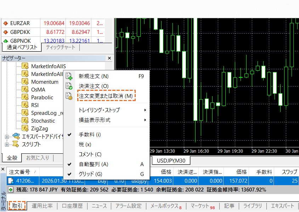Screen dimensions: 299x212
Task: Click the 決済注文 (close order) icon
Action: 69,86
